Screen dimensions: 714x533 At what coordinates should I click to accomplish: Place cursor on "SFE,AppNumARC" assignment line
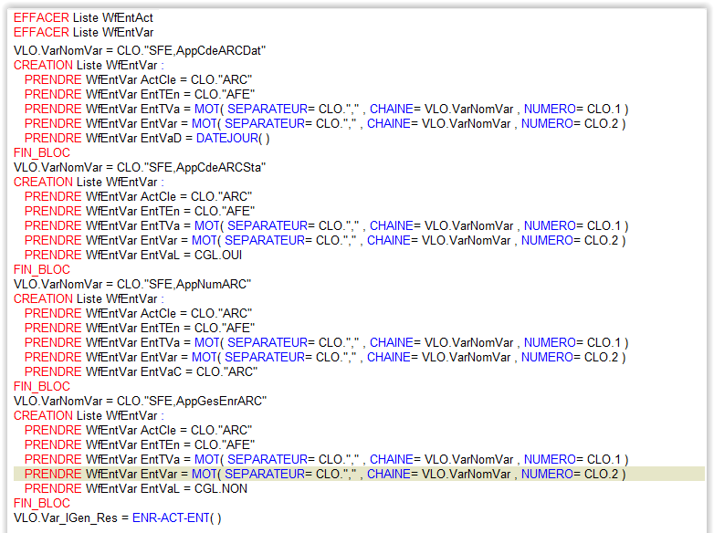pyautogui.click(x=132, y=284)
